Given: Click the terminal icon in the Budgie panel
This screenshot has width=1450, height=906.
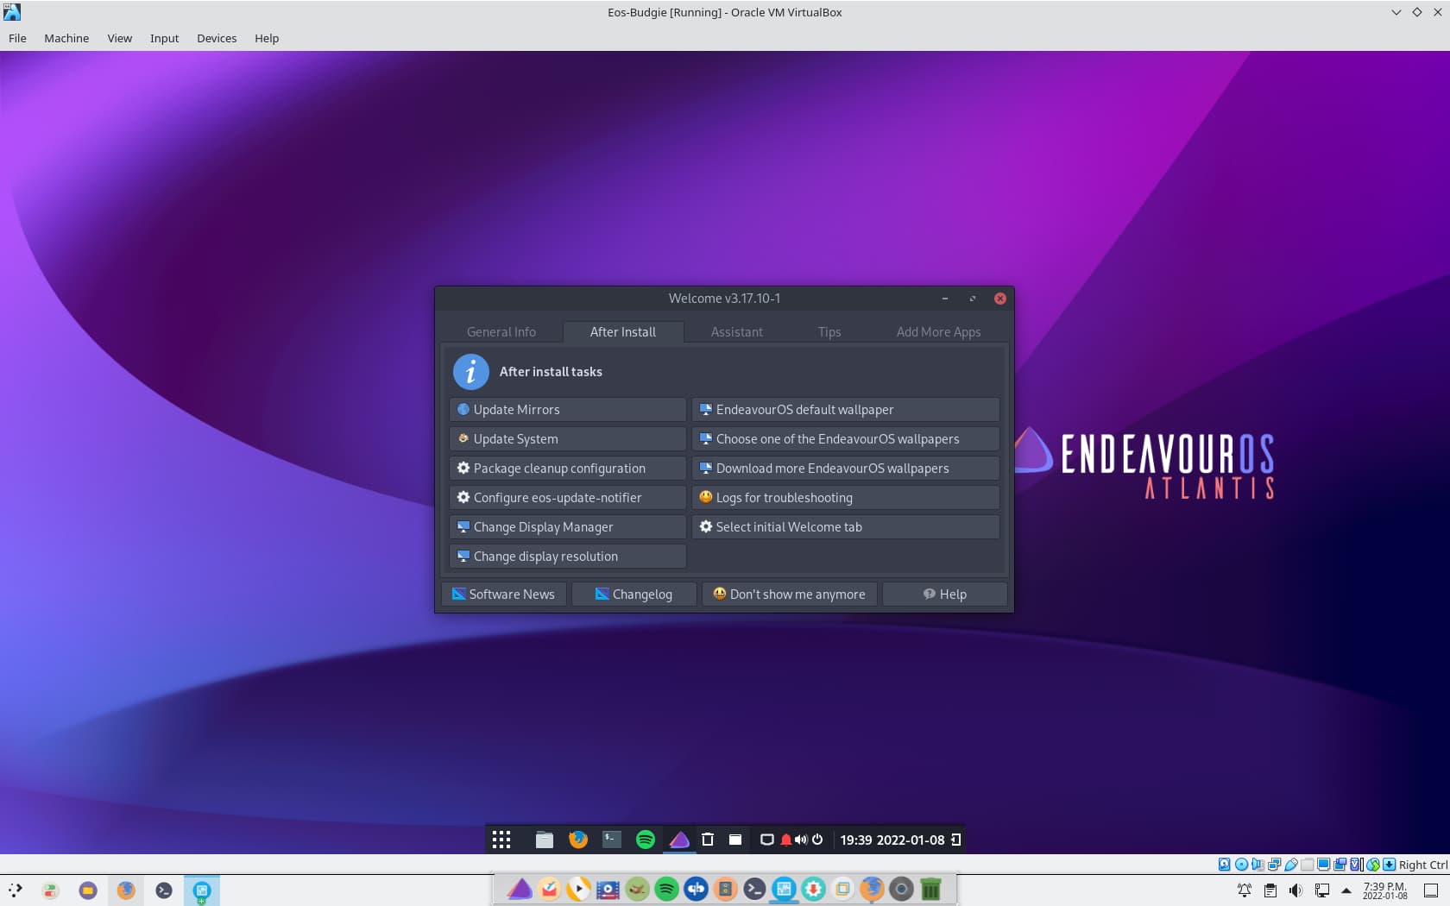Looking at the screenshot, I should point(611,840).
